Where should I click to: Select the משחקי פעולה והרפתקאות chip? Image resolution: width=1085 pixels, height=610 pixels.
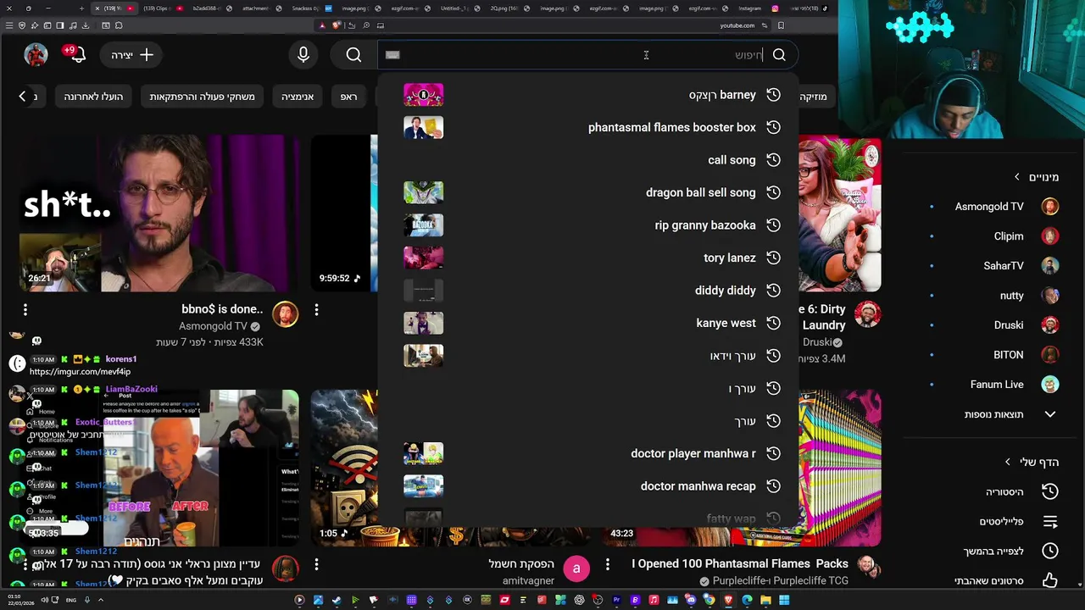point(202,97)
